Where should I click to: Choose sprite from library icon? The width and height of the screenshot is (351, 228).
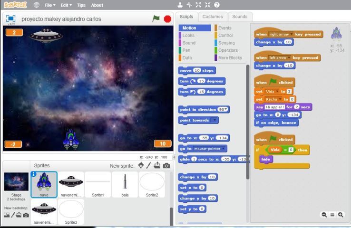(x=141, y=165)
